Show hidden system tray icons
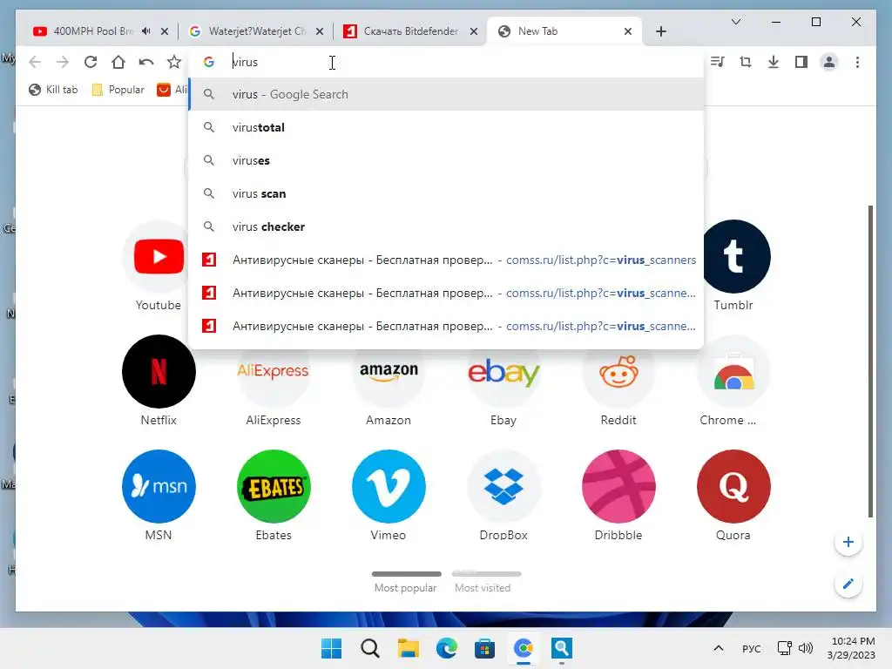Image resolution: width=892 pixels, height=669 pixels. (x=719, y=648)
